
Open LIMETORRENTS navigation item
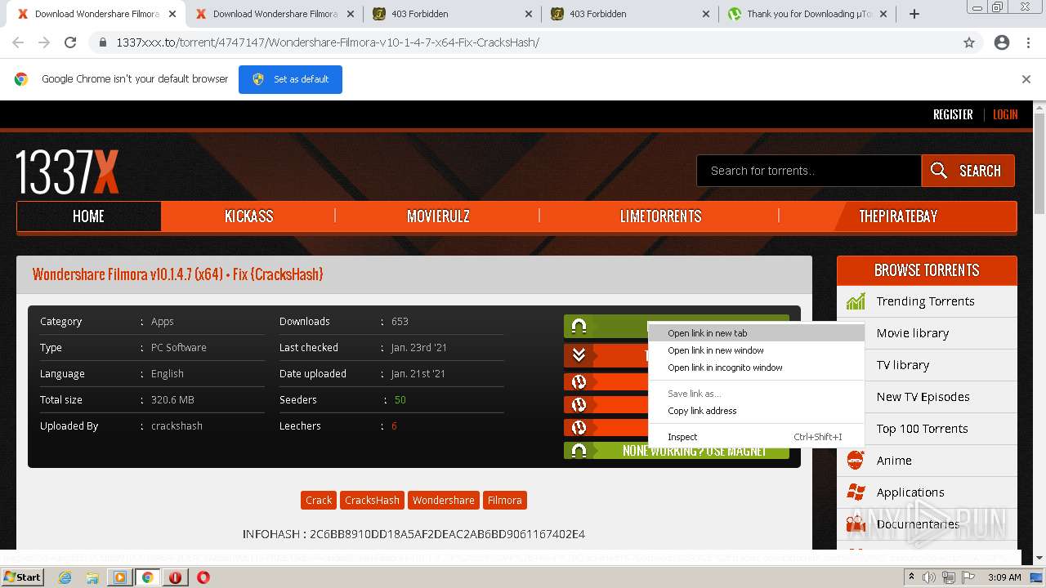coord(660,216)
